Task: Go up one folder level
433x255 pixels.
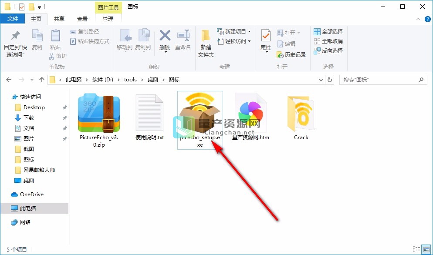Action: coord(42,80)
